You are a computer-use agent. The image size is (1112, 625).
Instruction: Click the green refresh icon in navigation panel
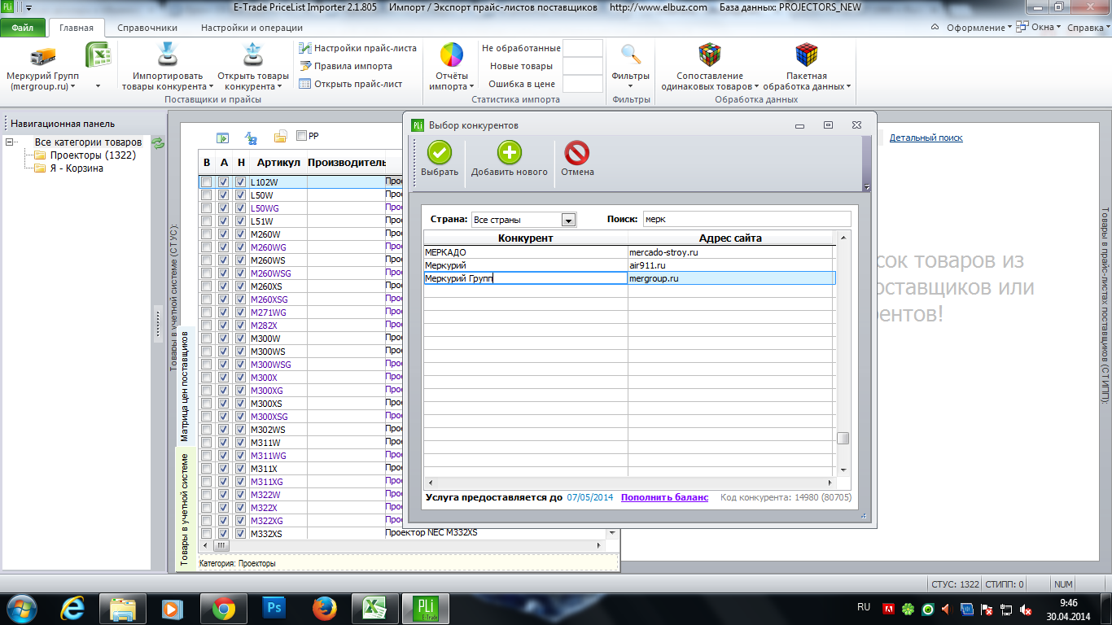point(159,143)
